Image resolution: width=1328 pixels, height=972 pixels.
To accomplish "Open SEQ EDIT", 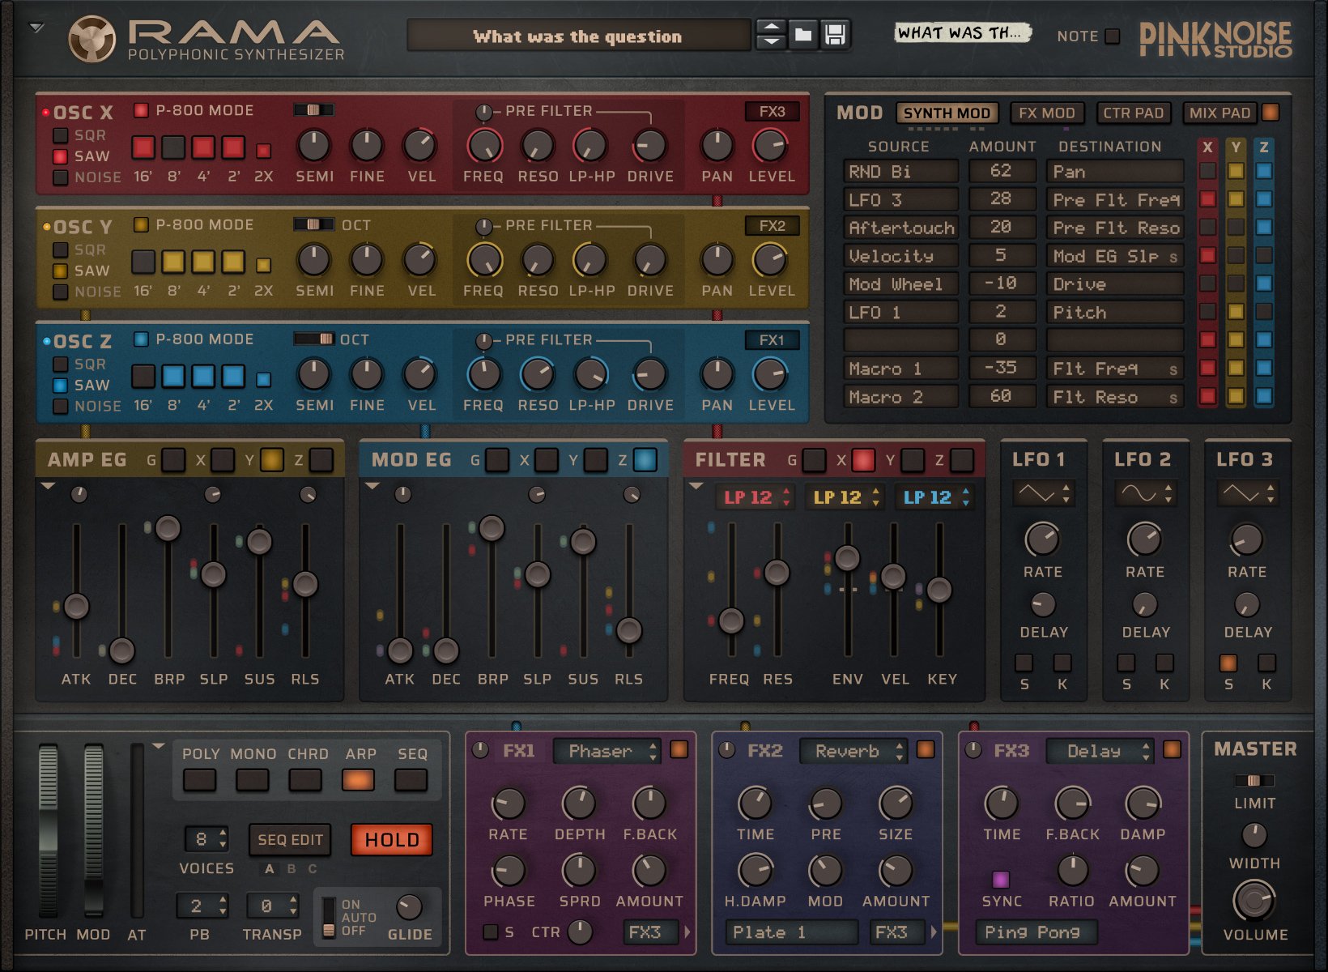I will coord(289,840).
